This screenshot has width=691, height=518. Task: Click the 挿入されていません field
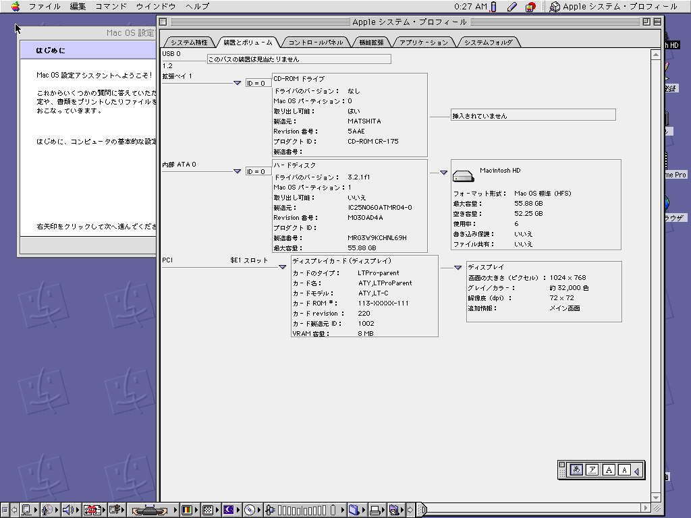point(533,115)
